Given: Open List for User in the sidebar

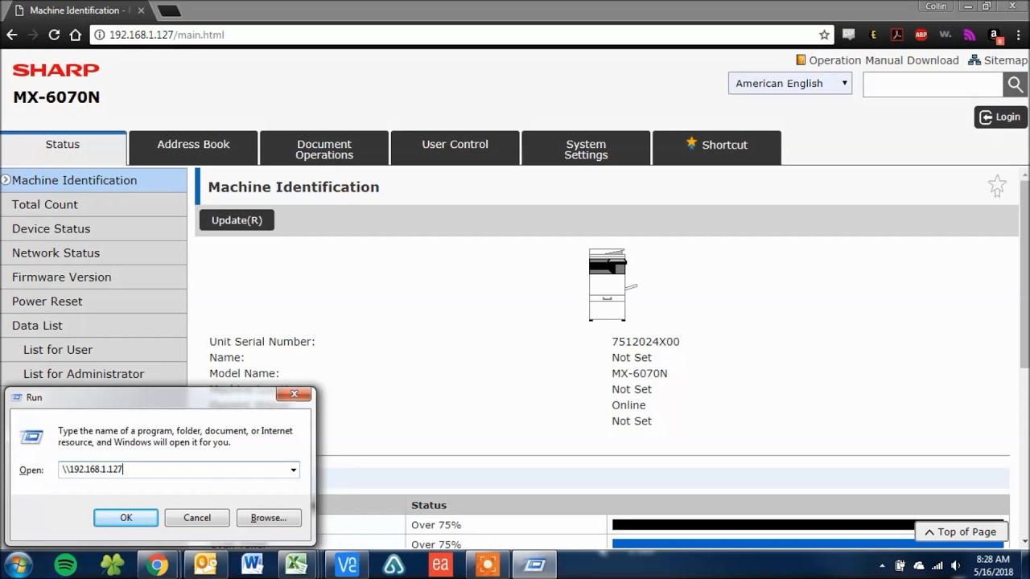Looking at the screenshot, I should [x=93, y=349].
